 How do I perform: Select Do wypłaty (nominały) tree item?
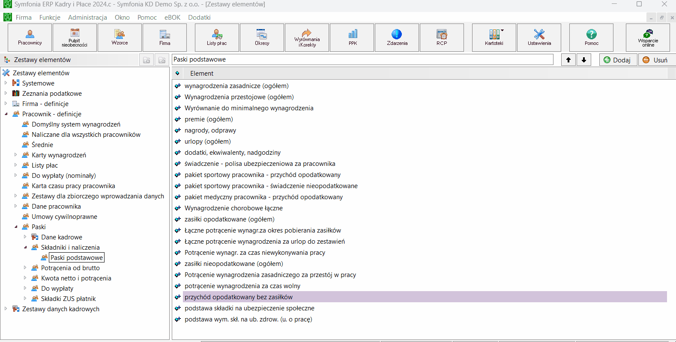click(64, 176)
